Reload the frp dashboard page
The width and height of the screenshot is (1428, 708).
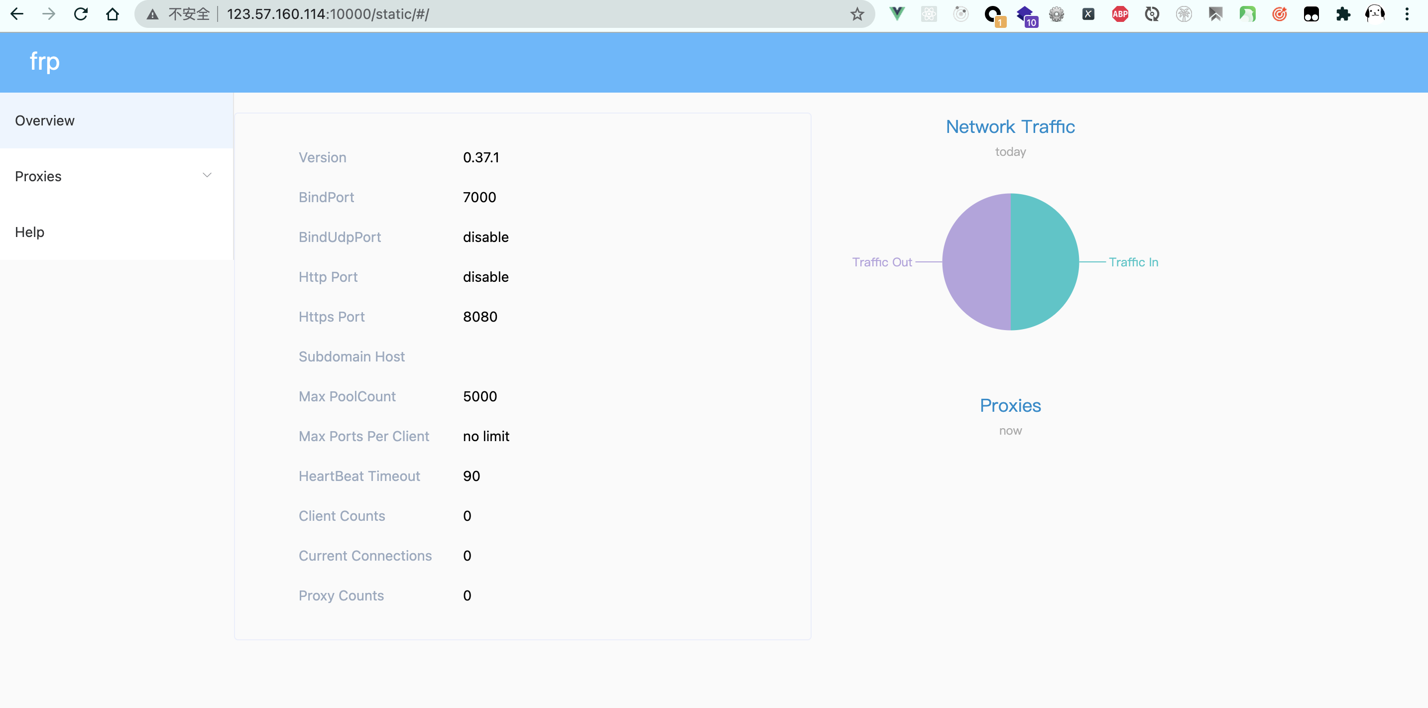(x=81, y=14)
